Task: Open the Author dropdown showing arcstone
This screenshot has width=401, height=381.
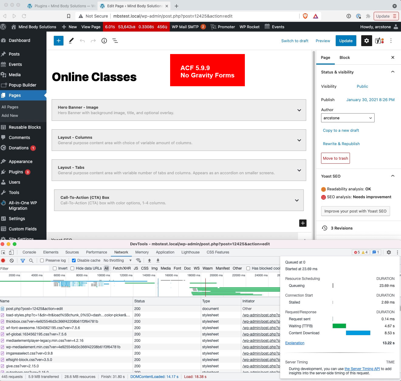Action: tap(348, 118)
